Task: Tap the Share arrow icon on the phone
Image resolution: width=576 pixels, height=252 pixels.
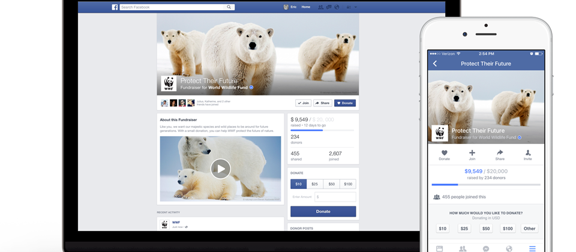Action: click(500, 152)
